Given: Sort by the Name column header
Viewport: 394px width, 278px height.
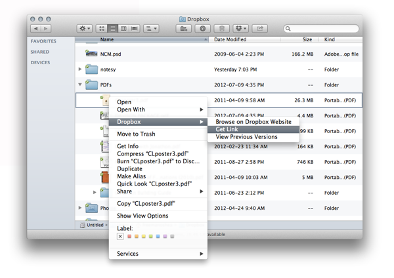Looking at the screenshot, I should point(142,39).
